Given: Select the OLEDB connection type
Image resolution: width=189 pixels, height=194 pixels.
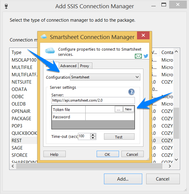Looking at the screenshot, I should coord(19,104).
